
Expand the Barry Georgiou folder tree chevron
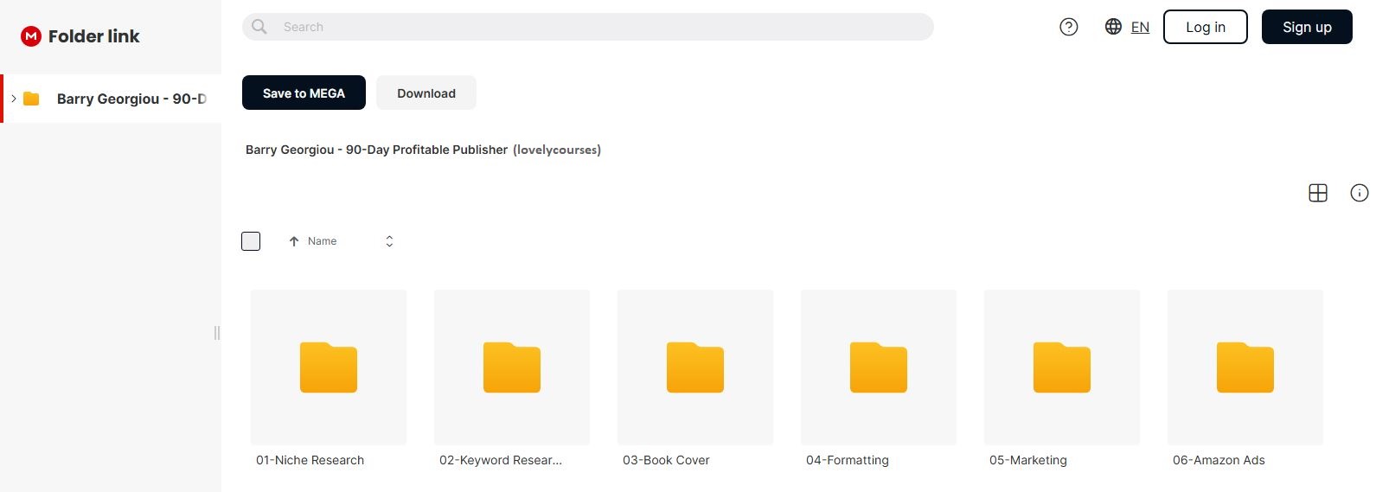pos(14,99)
